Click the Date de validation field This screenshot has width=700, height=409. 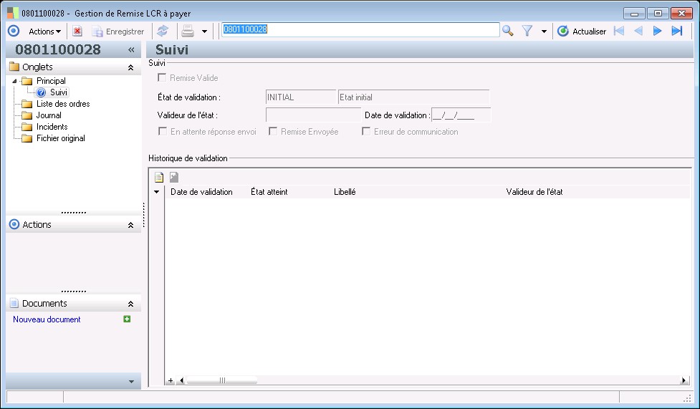(461, 115)
